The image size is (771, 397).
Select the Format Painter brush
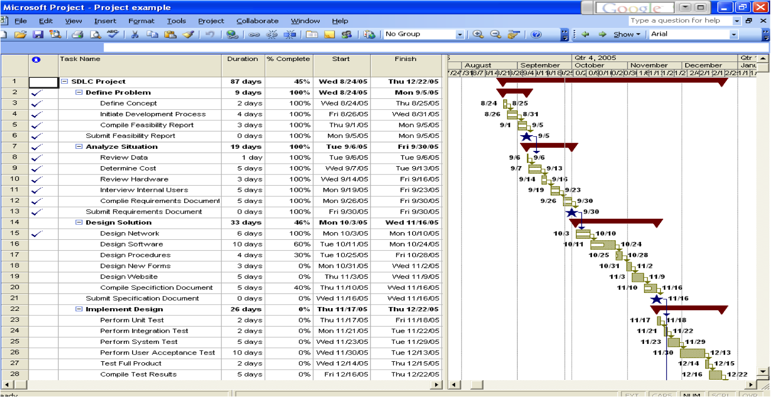[187, 34]
